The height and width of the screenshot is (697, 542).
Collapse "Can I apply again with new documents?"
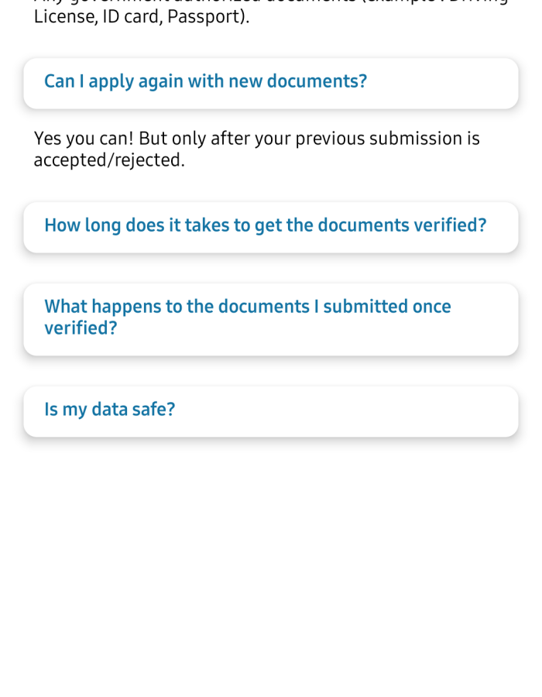(x=270, y=82)
